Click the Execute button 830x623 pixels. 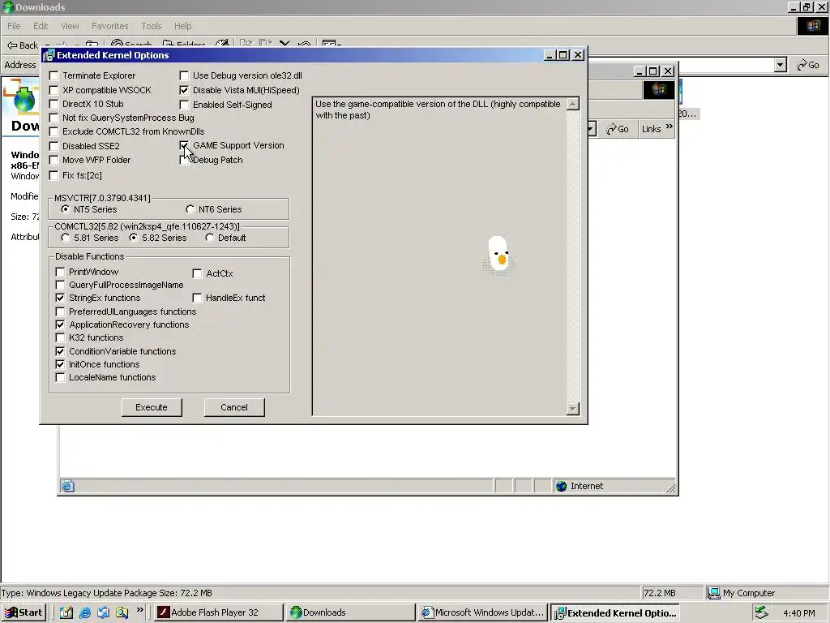pyautogui.click(x=152, y=407)
